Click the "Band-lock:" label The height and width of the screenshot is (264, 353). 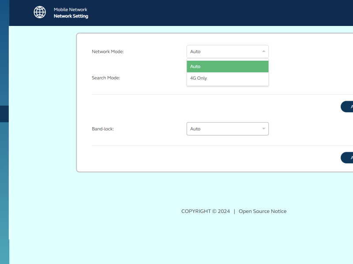[x=103, y=129]
